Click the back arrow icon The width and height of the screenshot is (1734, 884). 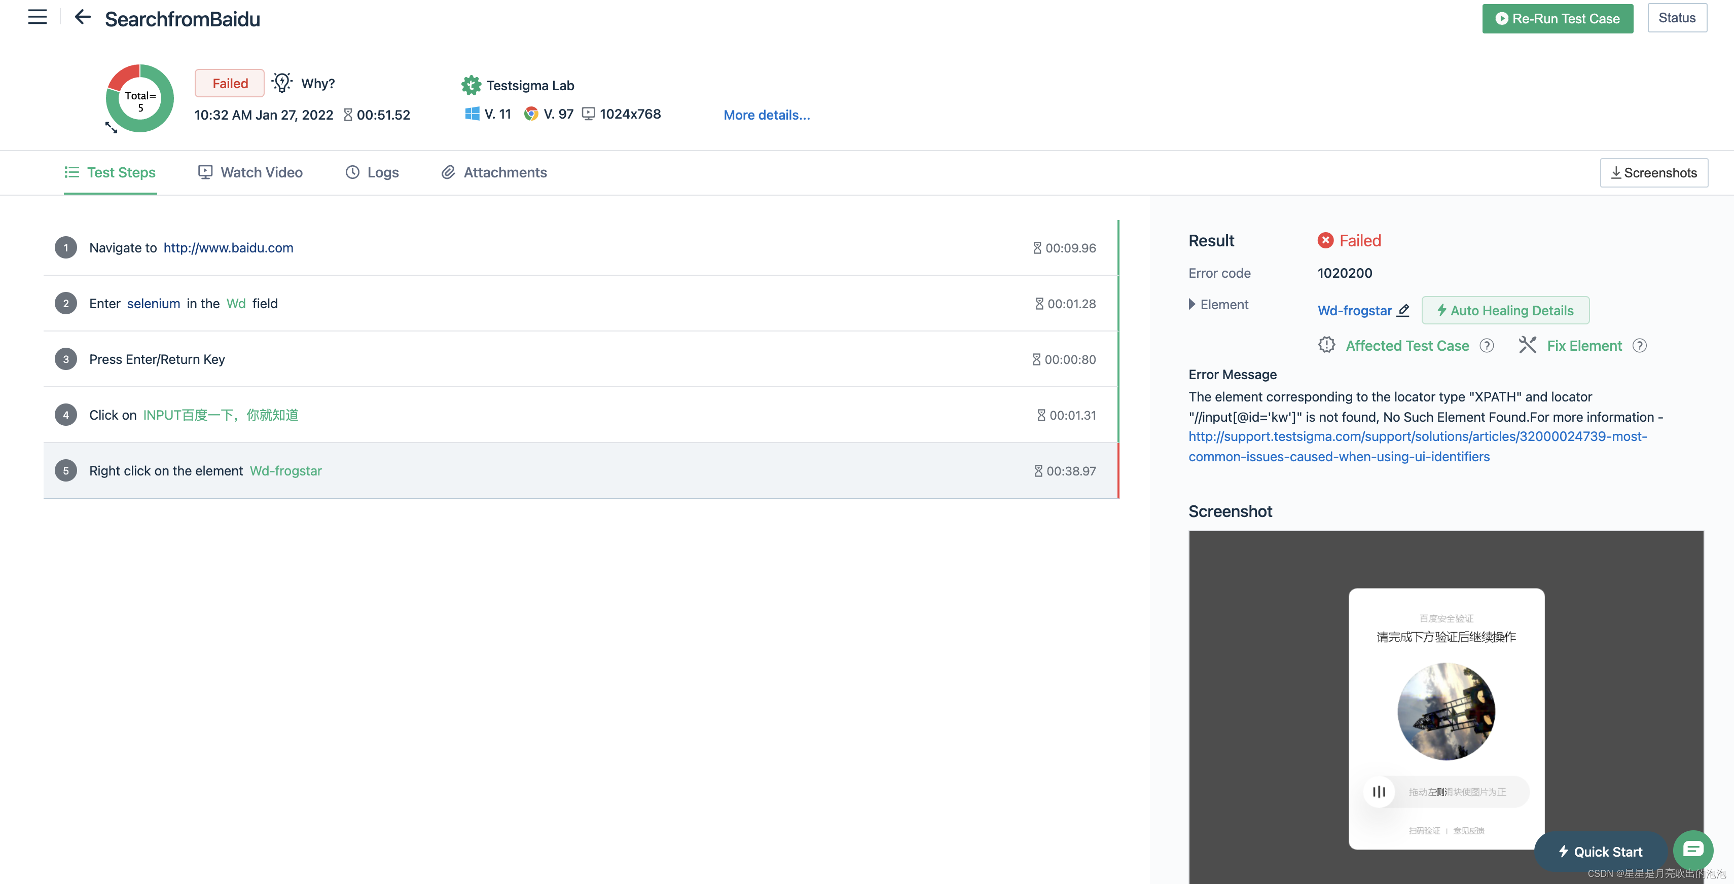pos(82,18)
